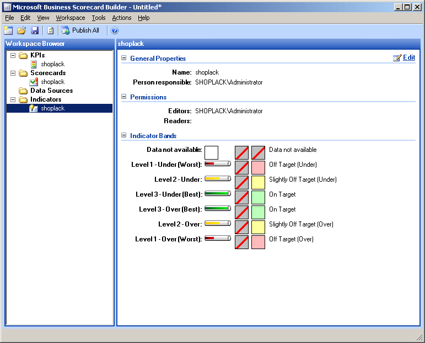
Task: Select the Data Sources folder
Action: pyautogui.click(x=51, y=91)
